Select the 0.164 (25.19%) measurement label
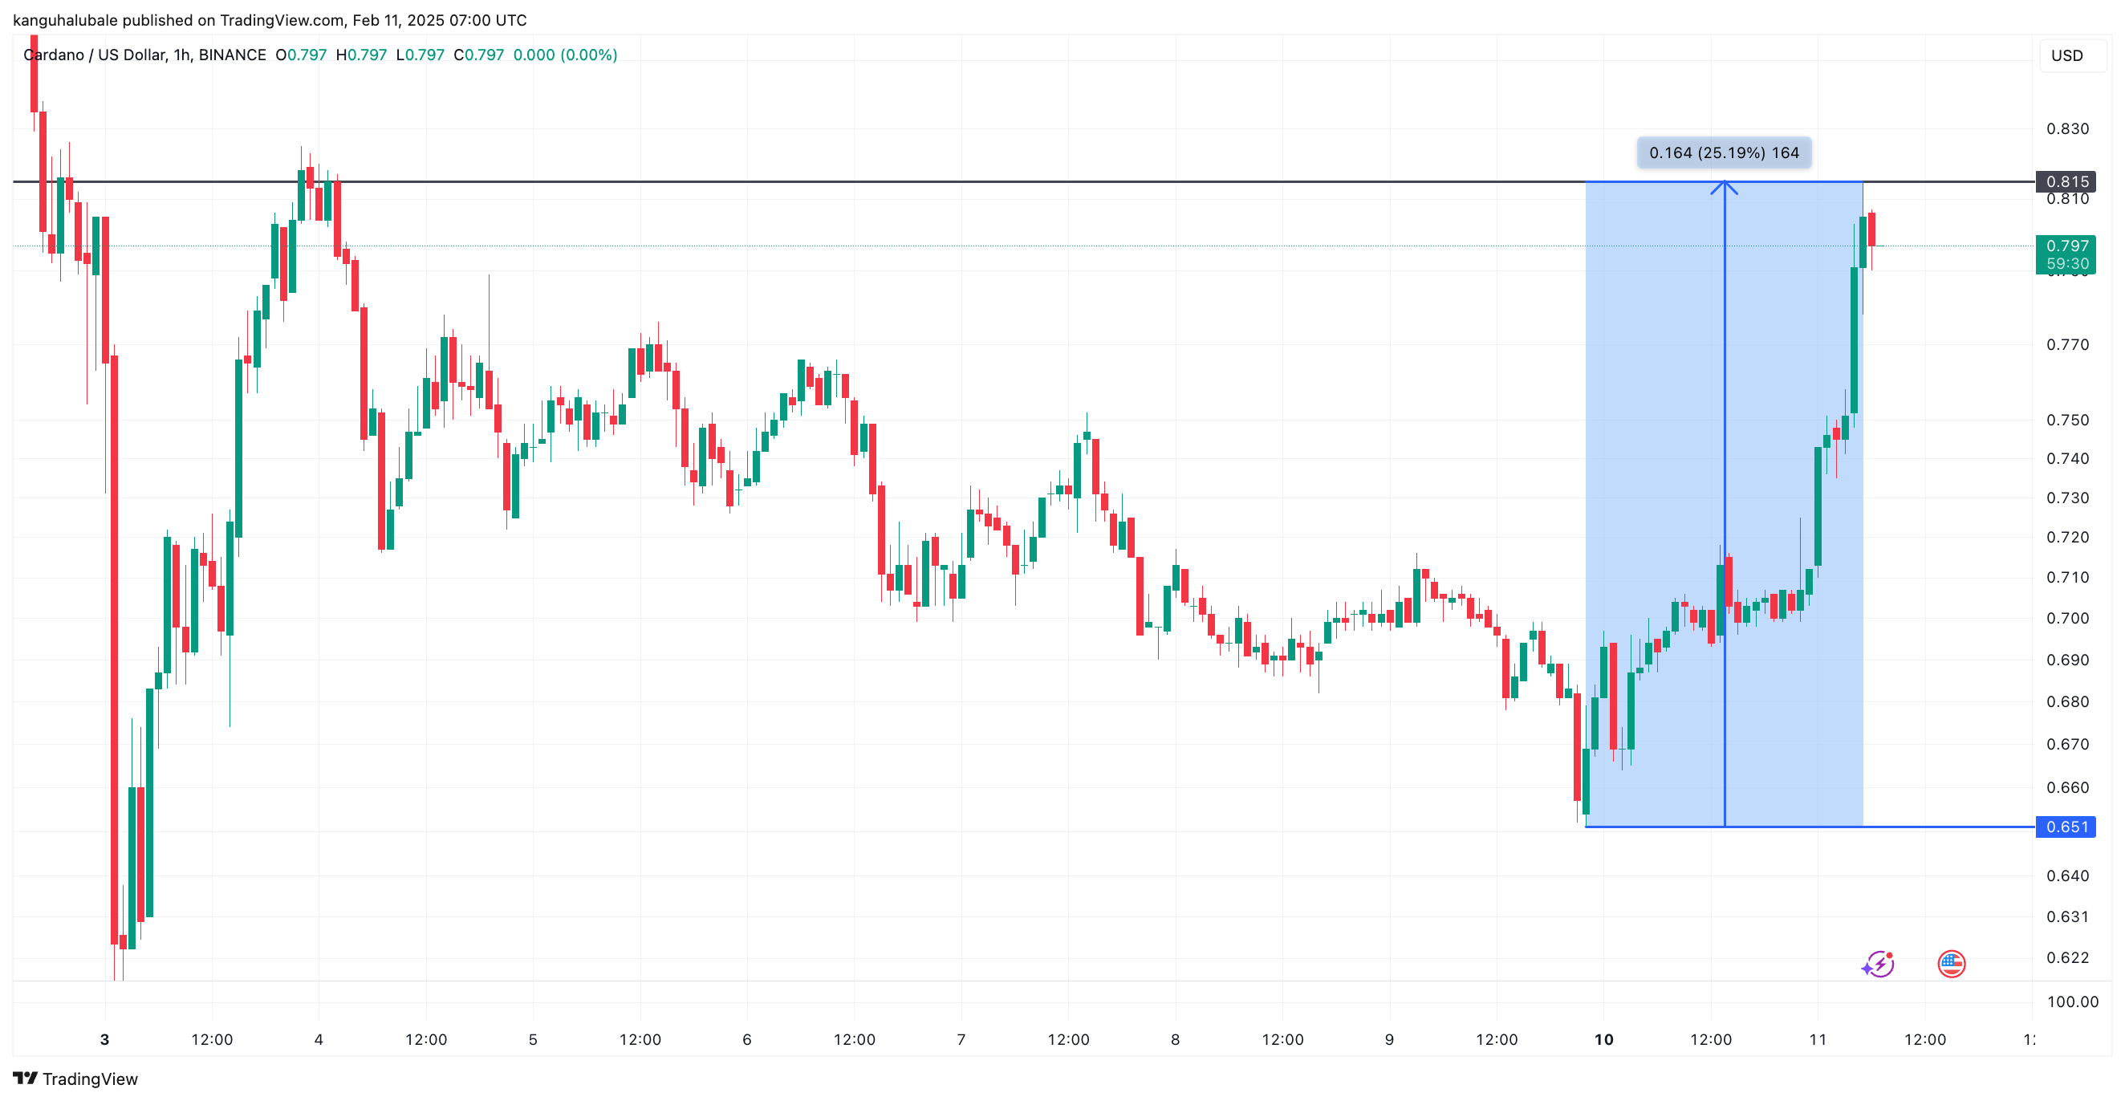The width and height of the screenshot is (2125, 1101). click(x=1723, y=152)
